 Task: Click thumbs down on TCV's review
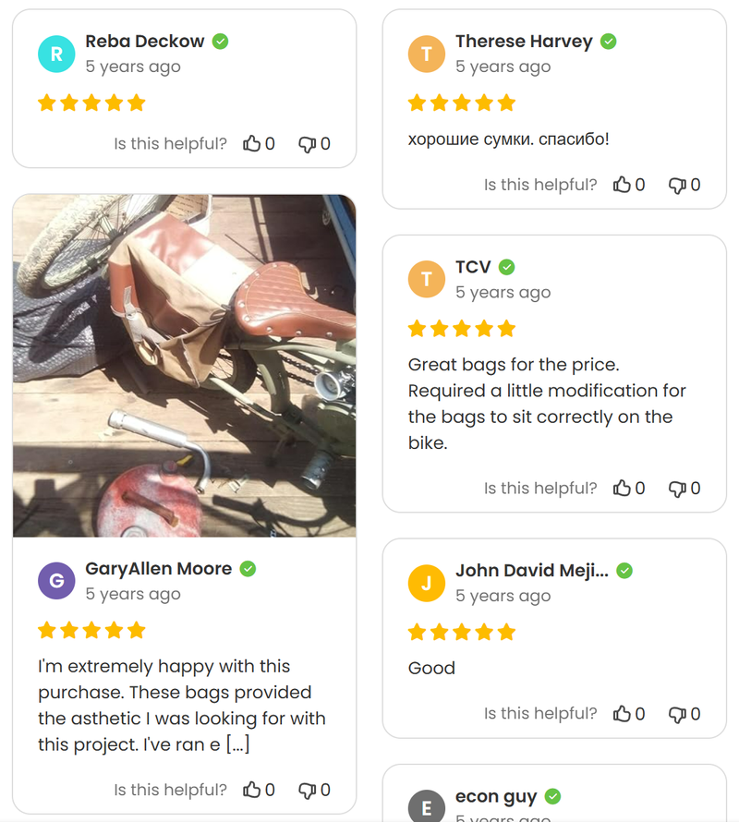click(x=677, y=489)
